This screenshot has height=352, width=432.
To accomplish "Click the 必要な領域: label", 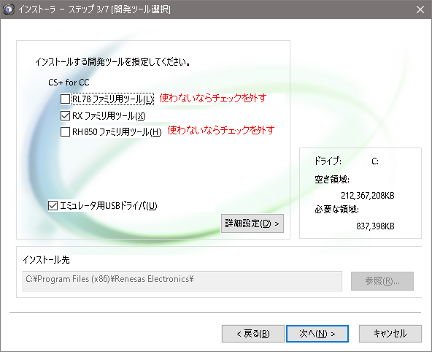I will coord(336,210).
